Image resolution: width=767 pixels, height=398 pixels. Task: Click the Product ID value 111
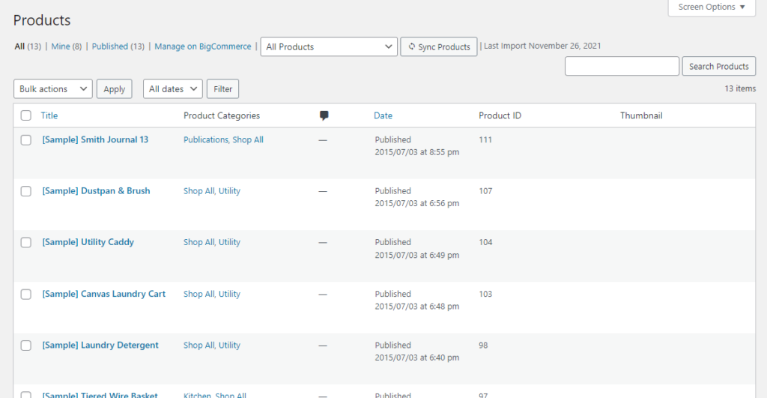click(x=485, y=139)
